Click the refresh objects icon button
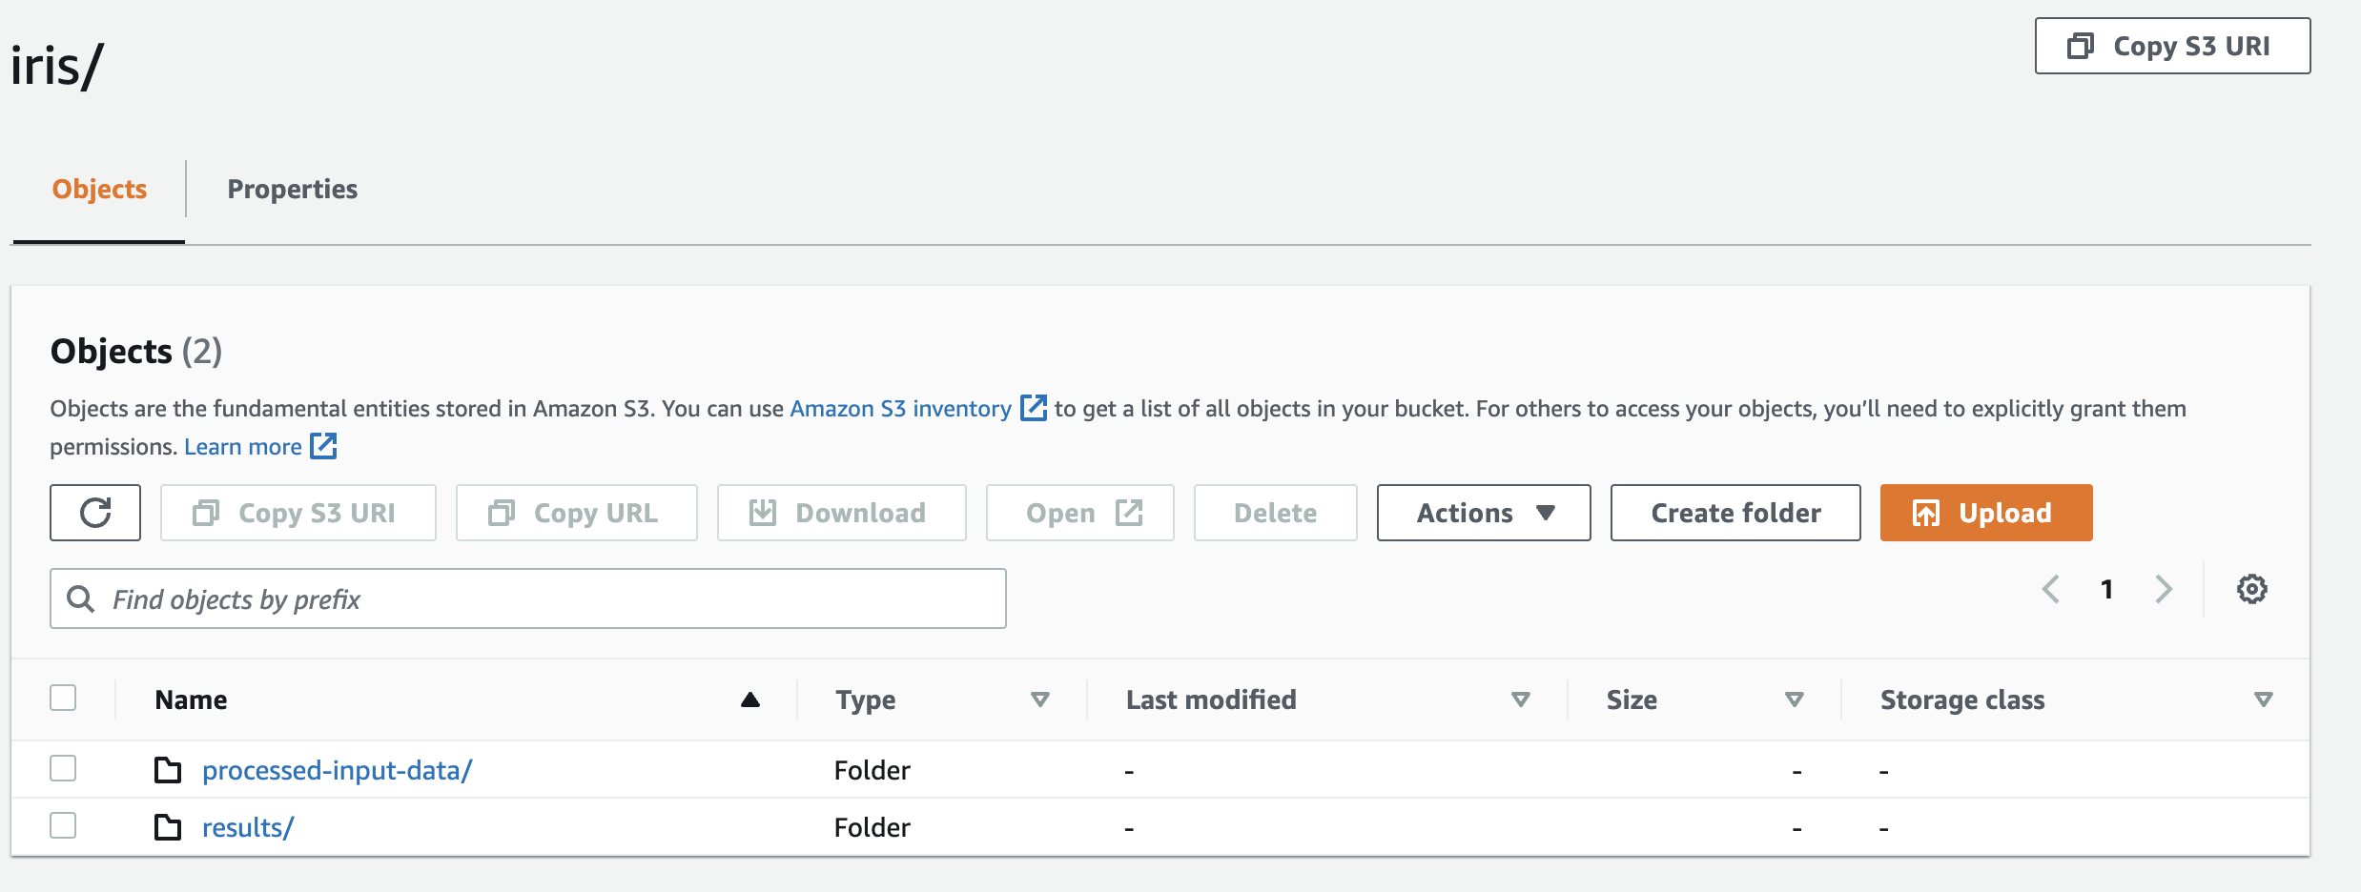Image resolution: width=2361 pixels, height=892 pixels. coord(95,513)
